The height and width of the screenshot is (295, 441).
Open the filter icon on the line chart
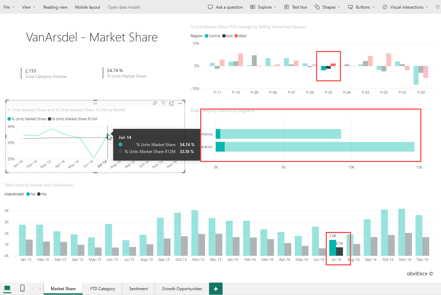click(x=163, y=103)
